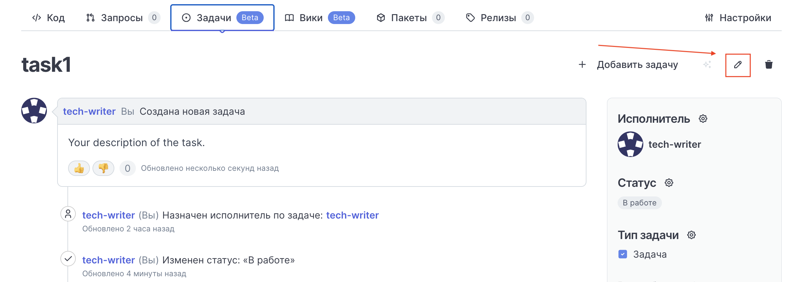This screenshot has width=792, height=282.
Task: Click the person icon for assignee event
Action: tap(68, 214)
